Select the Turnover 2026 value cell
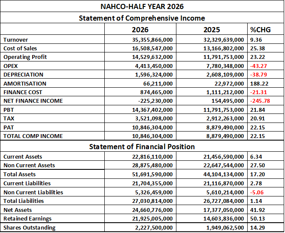Viewport: 285px width, 233px height. (x=140, y=40)
